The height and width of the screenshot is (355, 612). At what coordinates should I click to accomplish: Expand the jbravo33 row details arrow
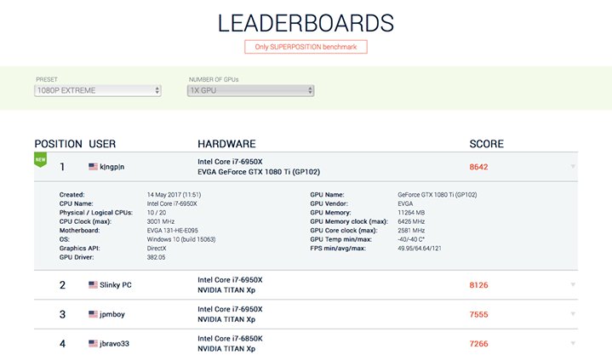point(573,343)
